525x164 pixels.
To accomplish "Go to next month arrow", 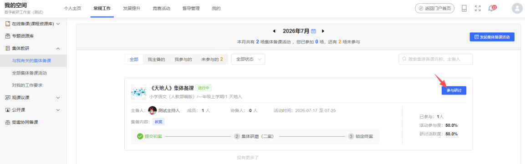I will (323, 31).
